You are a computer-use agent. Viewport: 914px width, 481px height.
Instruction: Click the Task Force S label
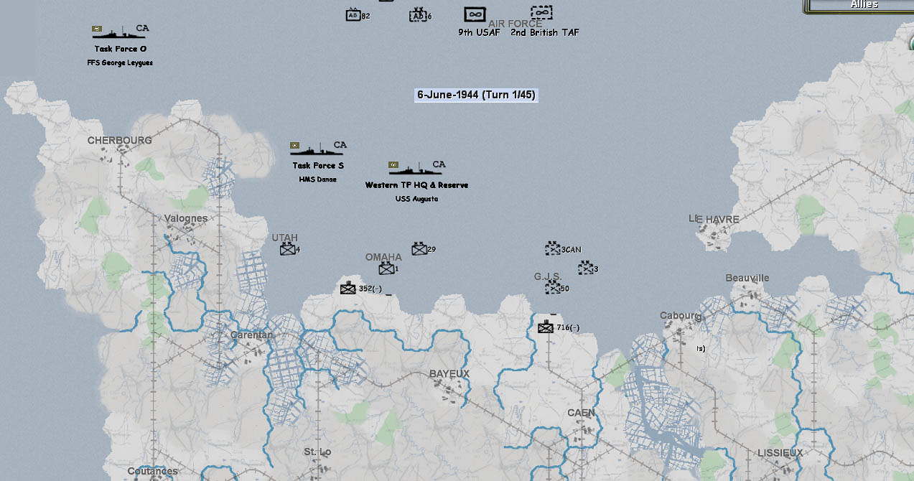click(318, 166)
